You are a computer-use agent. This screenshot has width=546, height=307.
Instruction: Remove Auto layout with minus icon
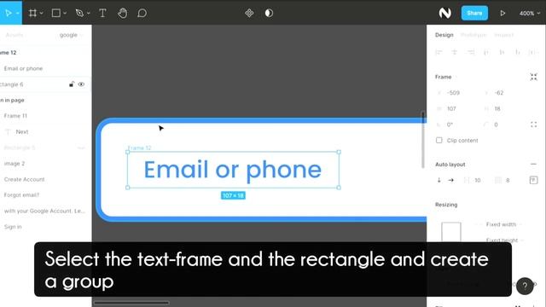tap(533, 165)
